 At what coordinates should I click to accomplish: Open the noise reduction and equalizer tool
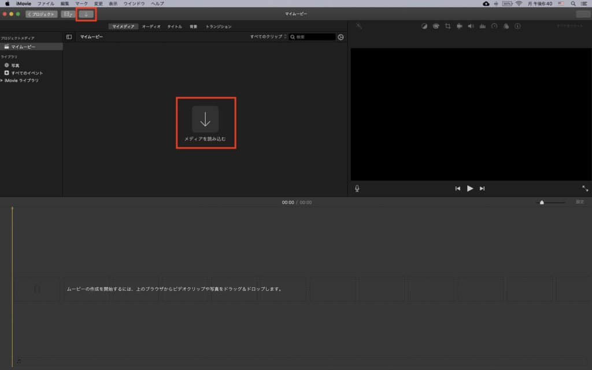[482, 26]
